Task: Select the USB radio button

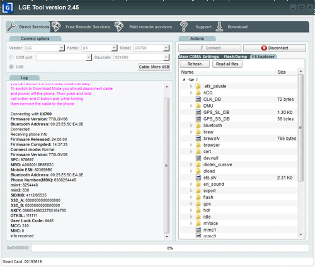Action: pyautogui.click(x=11, y=67)
